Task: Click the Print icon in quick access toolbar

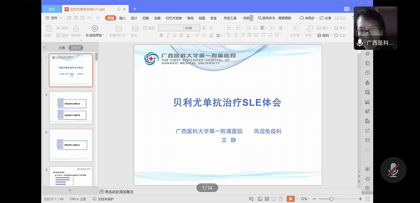Action: pyautogui.click(x=76, y=18)
